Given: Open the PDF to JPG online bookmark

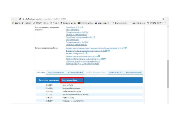Looking at the screenshot, I should pyautogui.click(x=41, y=23).
